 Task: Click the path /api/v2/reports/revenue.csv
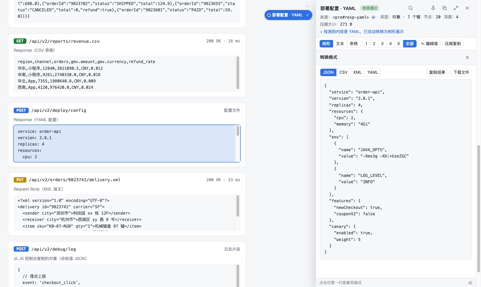point(64,41)
